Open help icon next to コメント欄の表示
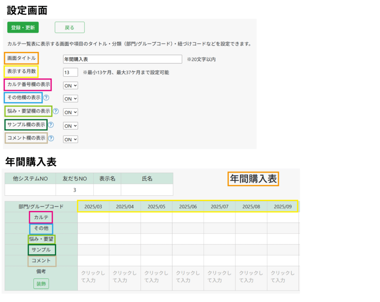 tap(51, 138)
